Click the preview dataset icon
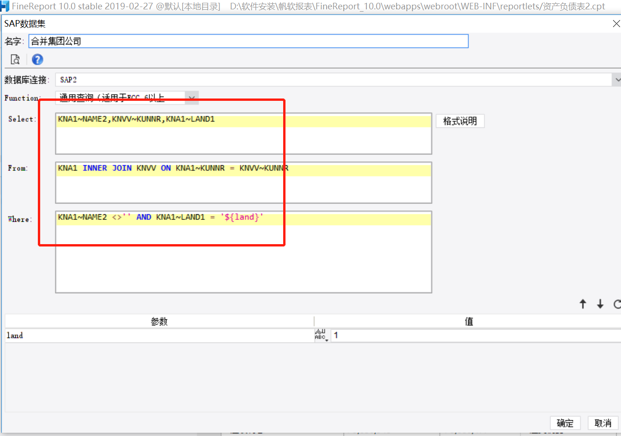The image size is (621, 436). coord(15,60)
